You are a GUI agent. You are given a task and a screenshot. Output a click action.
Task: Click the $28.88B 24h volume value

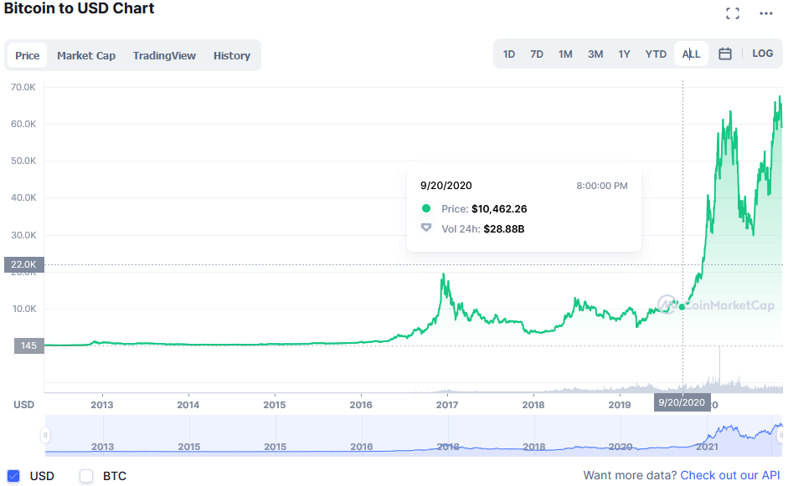coord(504,229)
